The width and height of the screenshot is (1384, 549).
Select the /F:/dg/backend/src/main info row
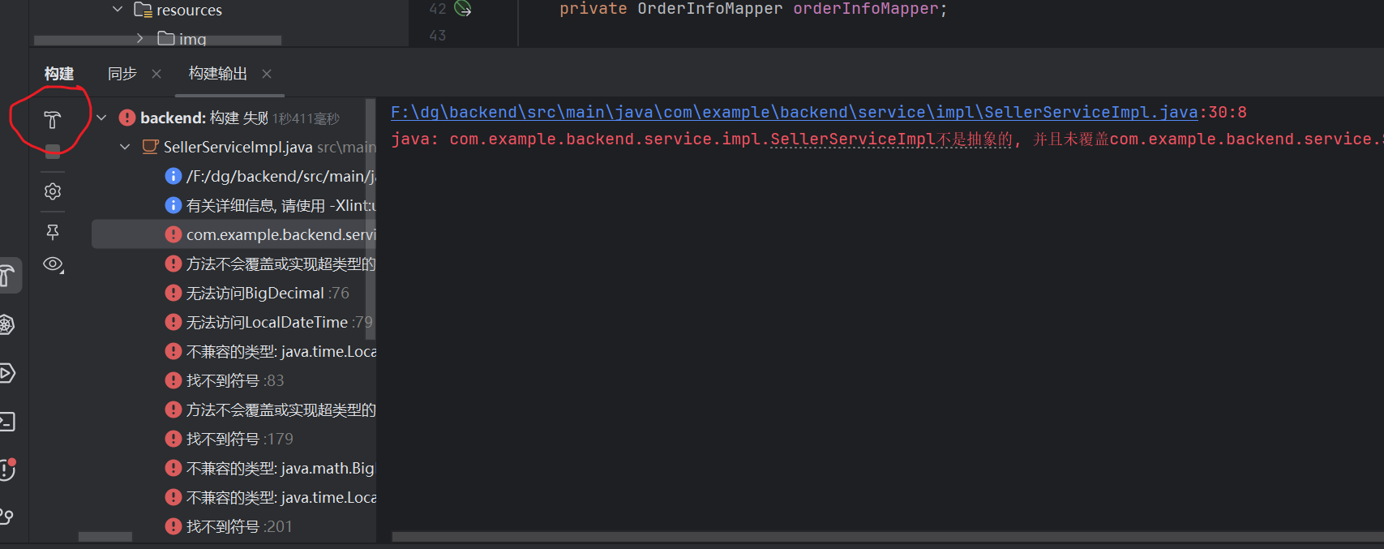(234, 176)
